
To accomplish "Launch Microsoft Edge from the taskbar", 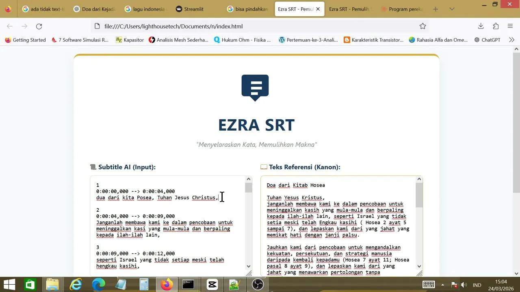I will tap(98, 285).
